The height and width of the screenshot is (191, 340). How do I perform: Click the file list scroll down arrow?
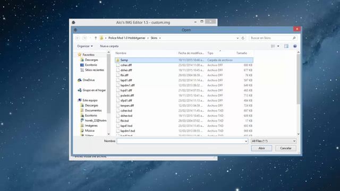click(x=299, y=134)
